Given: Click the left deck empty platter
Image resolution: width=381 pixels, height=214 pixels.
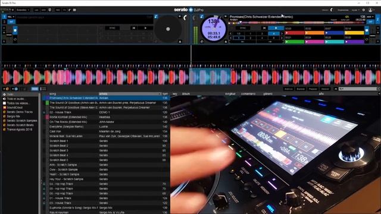Looking at the screenshot, I should (168, 29).
